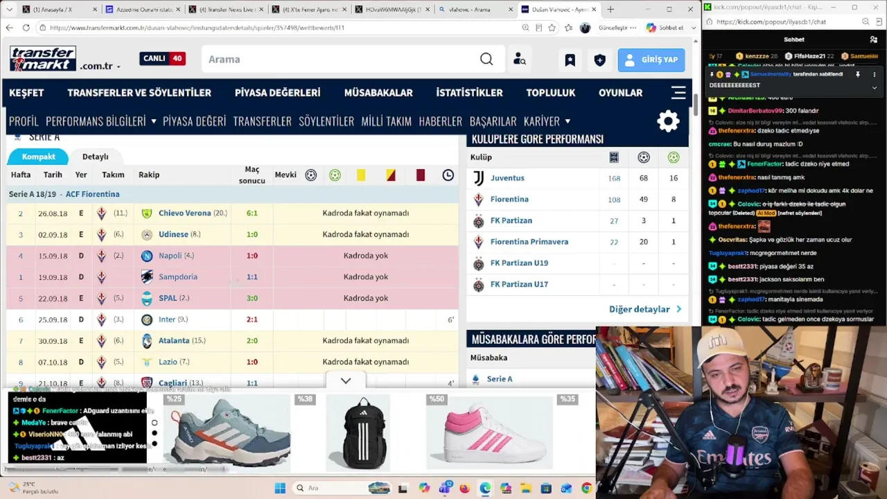Open Chievo Verona club link
Image resolution: width=887 pixels, height=499 pixels.
184,213
